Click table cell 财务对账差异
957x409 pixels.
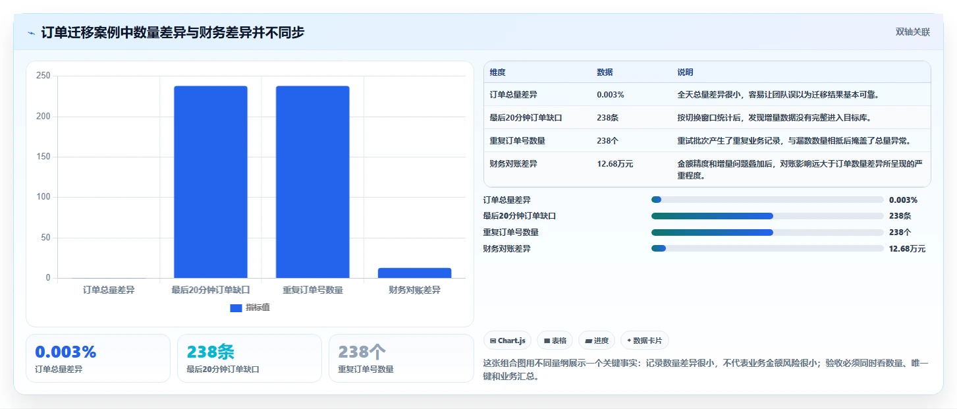click(x=513, y=164)
